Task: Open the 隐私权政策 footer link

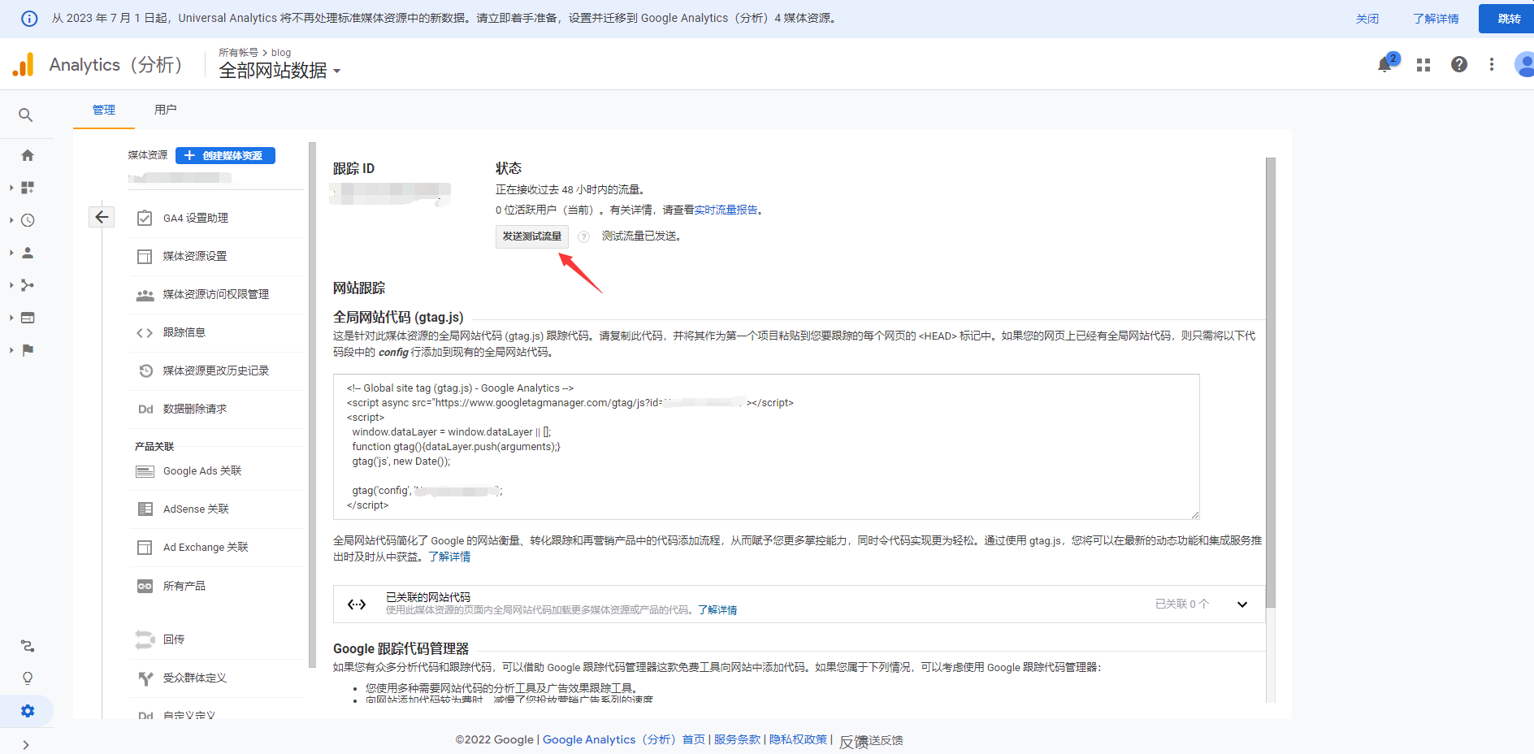Action: click(x=798, y=739)
